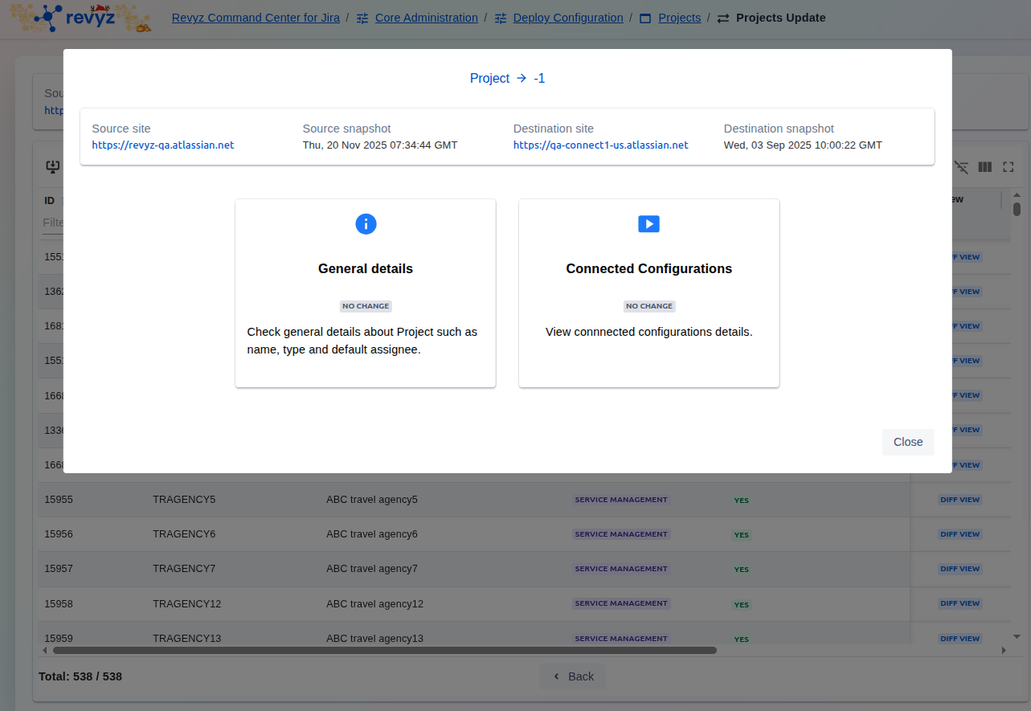Click the table's horizontal scrollbar
Screen dimensions: 1031x711
click(x=384, y=650)
